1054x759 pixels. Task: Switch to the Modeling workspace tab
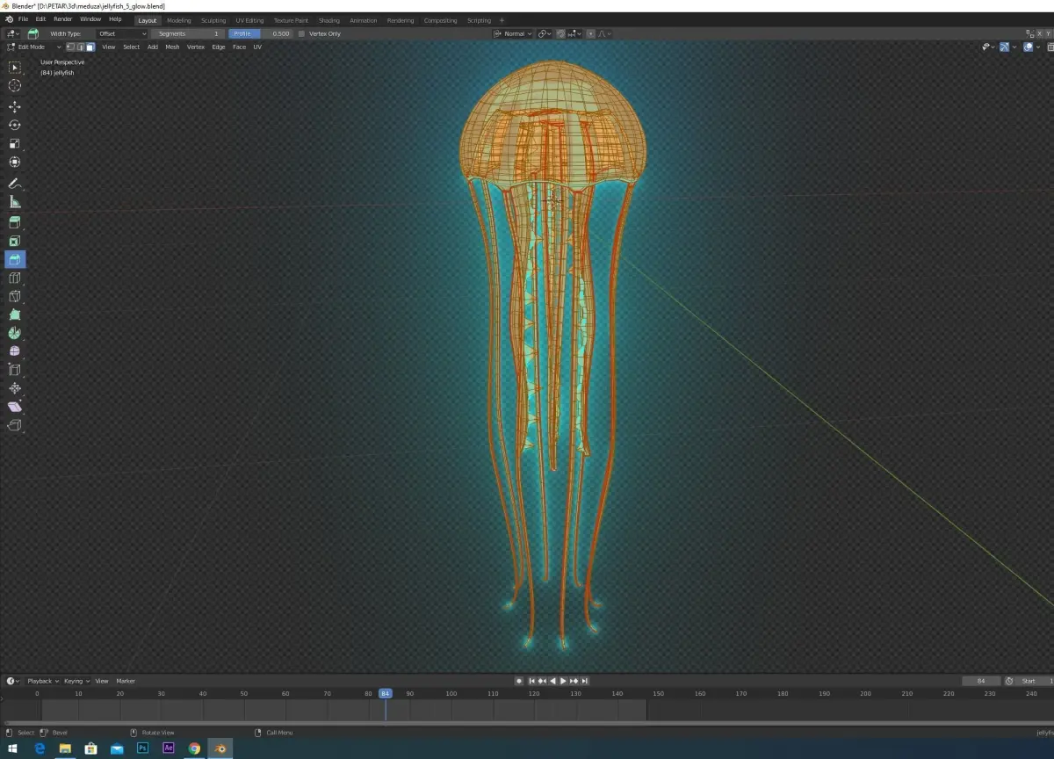click(178, 20)
